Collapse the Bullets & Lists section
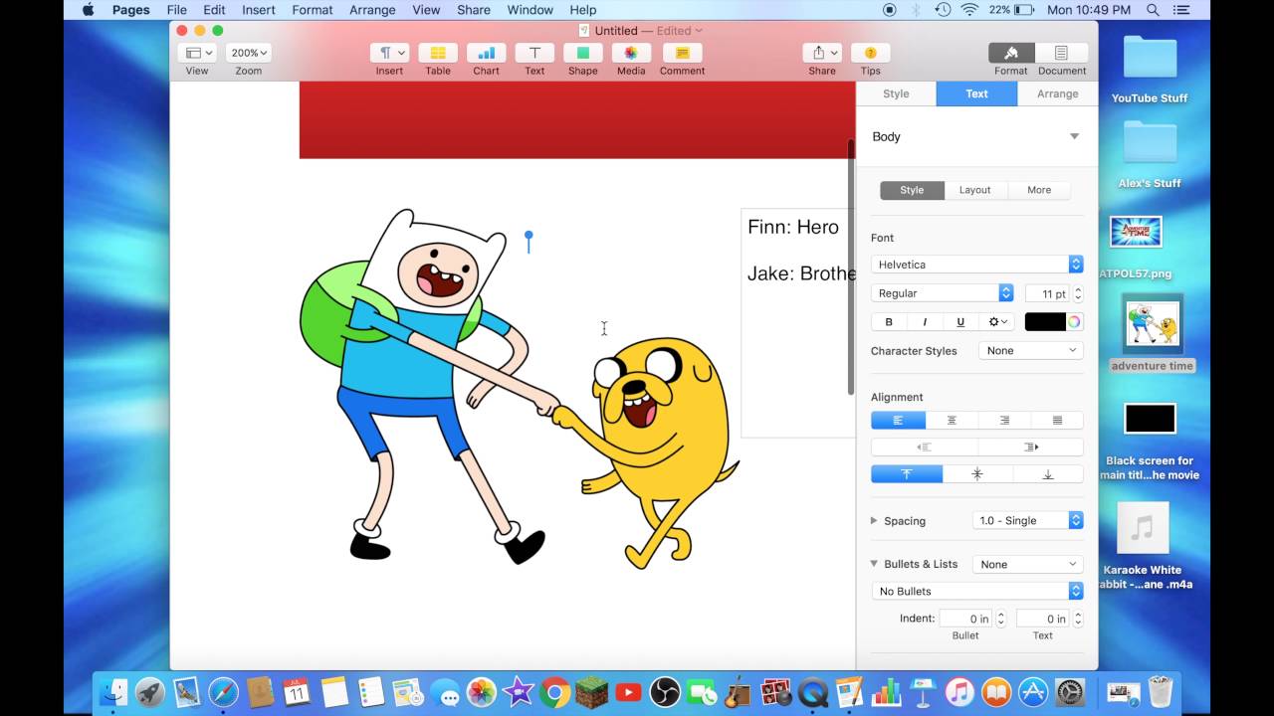Screen dimensions: 1274x716 pos(874,564)
